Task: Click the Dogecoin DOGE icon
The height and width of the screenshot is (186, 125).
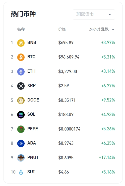Action: (x=21, y=100)
